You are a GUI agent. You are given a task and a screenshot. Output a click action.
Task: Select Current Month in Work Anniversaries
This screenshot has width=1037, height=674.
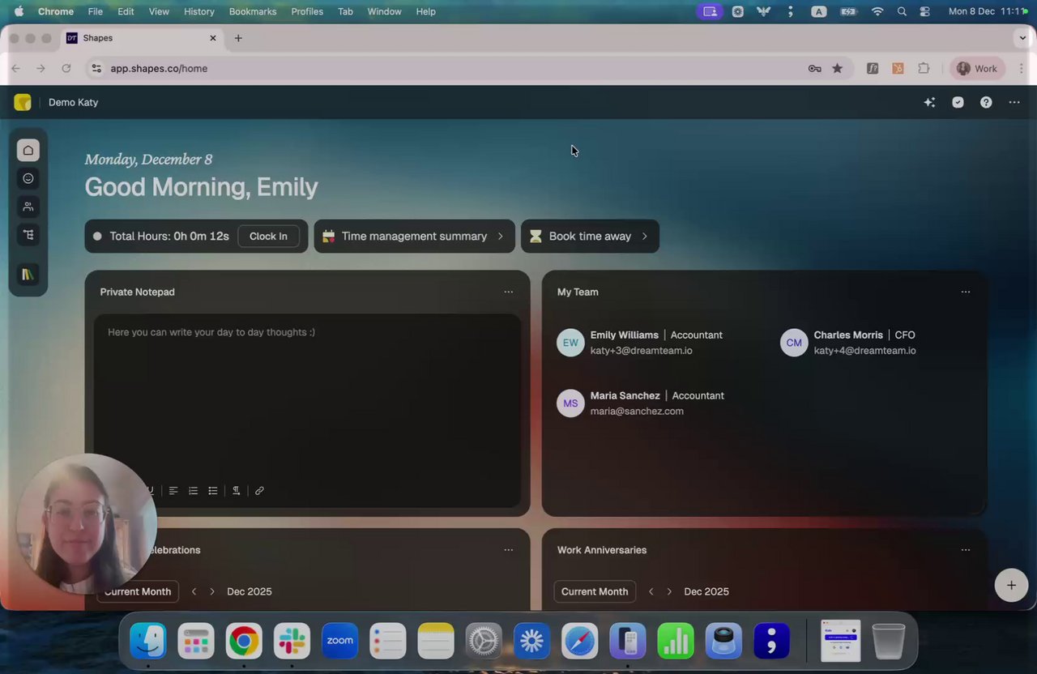coord(595,591)
